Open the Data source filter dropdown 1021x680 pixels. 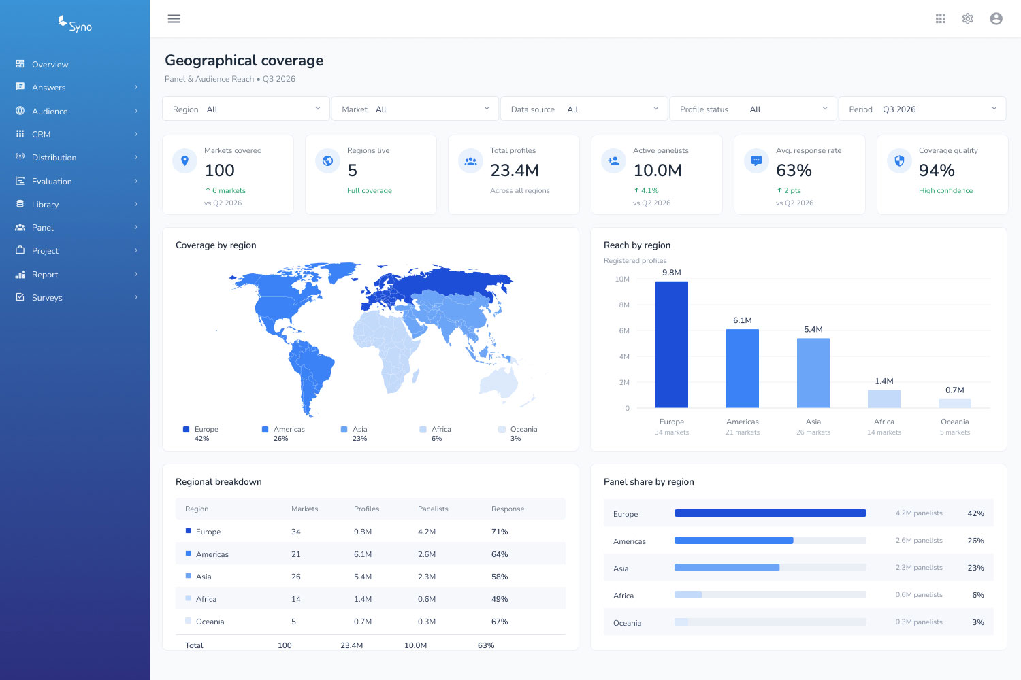point(584,109)
